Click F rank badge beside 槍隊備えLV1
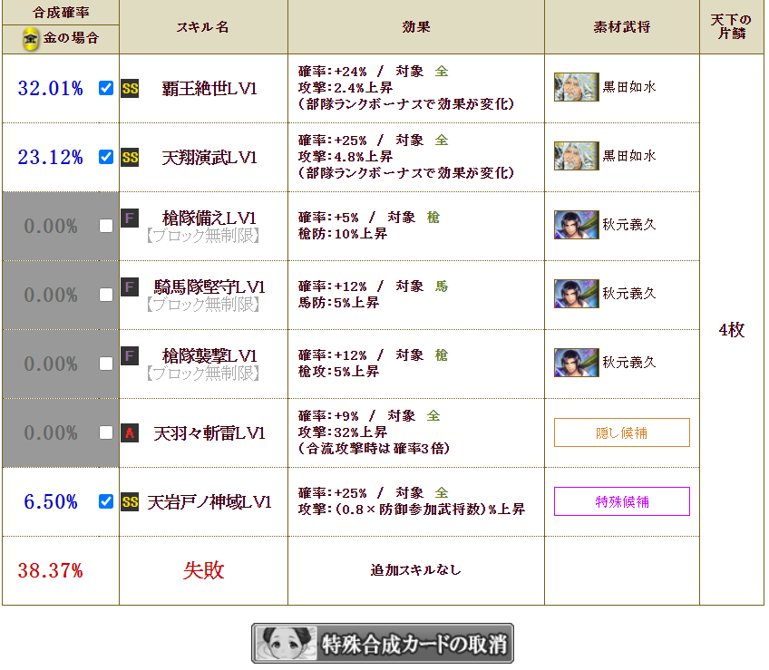This screenshot has height=670, width=769. click(x=130, y=218)
